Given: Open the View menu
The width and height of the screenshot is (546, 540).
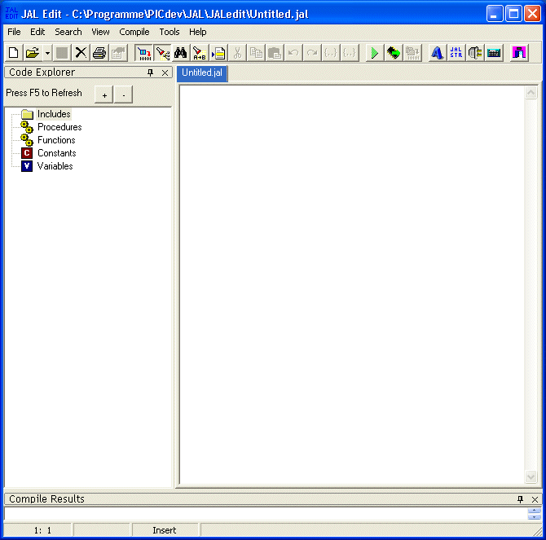Looking at the screenshot, I should point(100,32).
